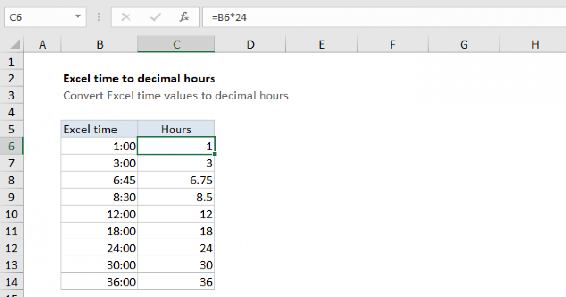Select row 6 header

click(x=12, y=146)
